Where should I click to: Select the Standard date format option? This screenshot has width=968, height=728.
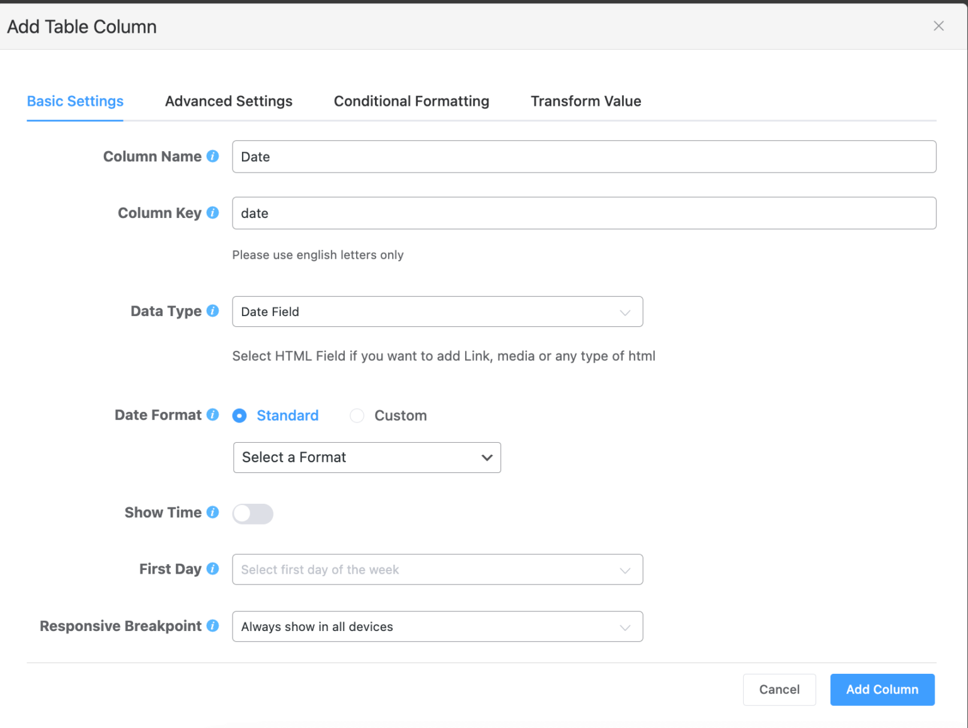[239, 416]
